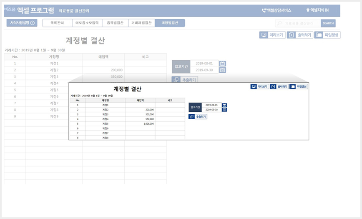The width and height of the screenshot is (362, 219).
Task: Click the faded 미리보기 monitor icon behind the inset
Action: point(264,35)
